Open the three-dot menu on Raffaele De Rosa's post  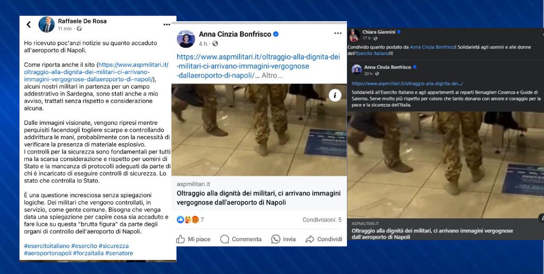pyautogui.click(x=167, y=24)
